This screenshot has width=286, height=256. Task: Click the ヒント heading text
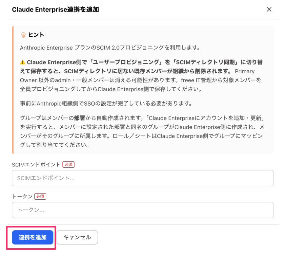coord(36,35)
